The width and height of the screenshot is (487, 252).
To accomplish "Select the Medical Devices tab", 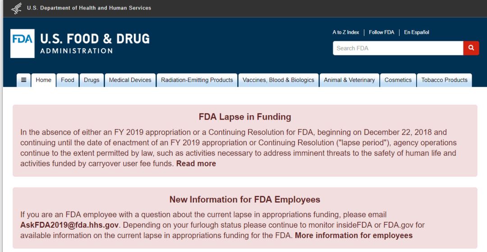I will (x=130, y=80).
